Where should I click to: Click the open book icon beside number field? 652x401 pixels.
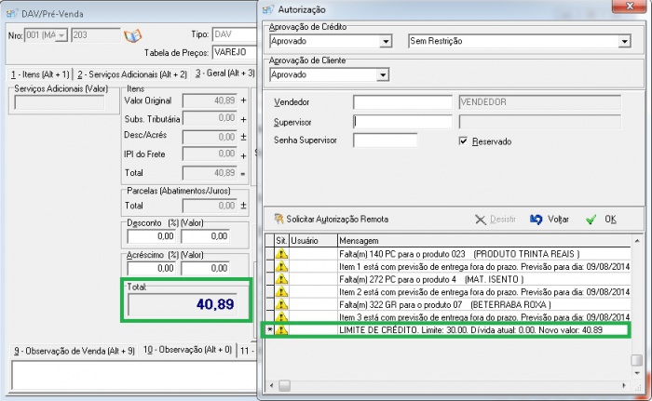point(132,35)
